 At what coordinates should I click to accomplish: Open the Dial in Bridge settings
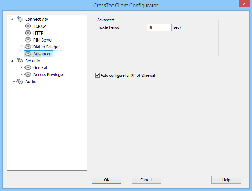click(46, 47)
